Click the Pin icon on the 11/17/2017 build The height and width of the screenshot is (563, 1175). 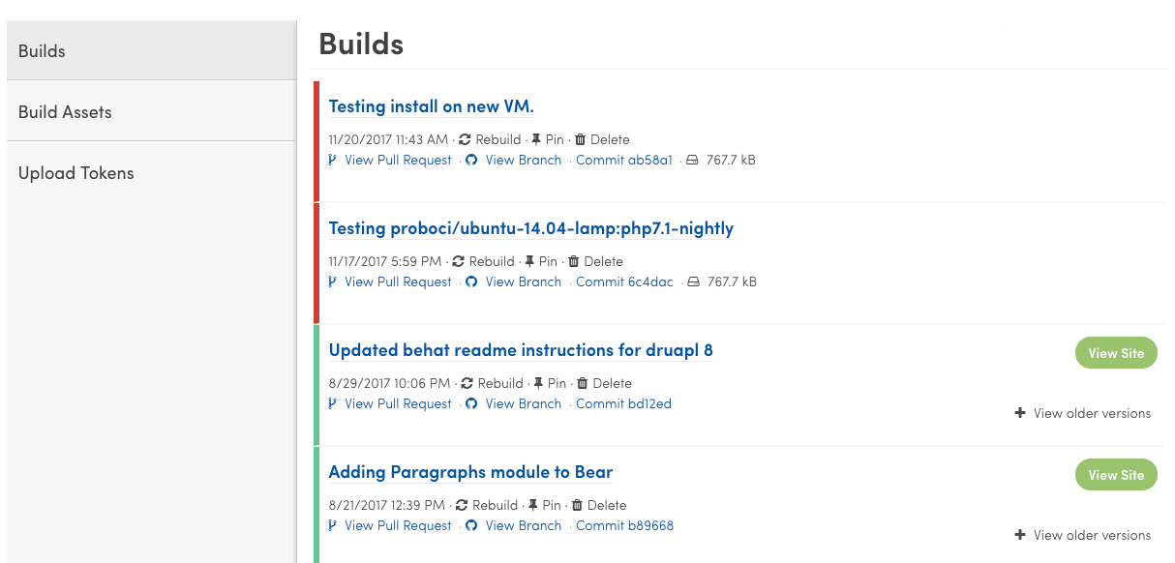(529, 261)
